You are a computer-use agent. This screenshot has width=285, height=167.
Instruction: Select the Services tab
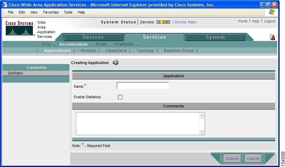click(155, 37)
